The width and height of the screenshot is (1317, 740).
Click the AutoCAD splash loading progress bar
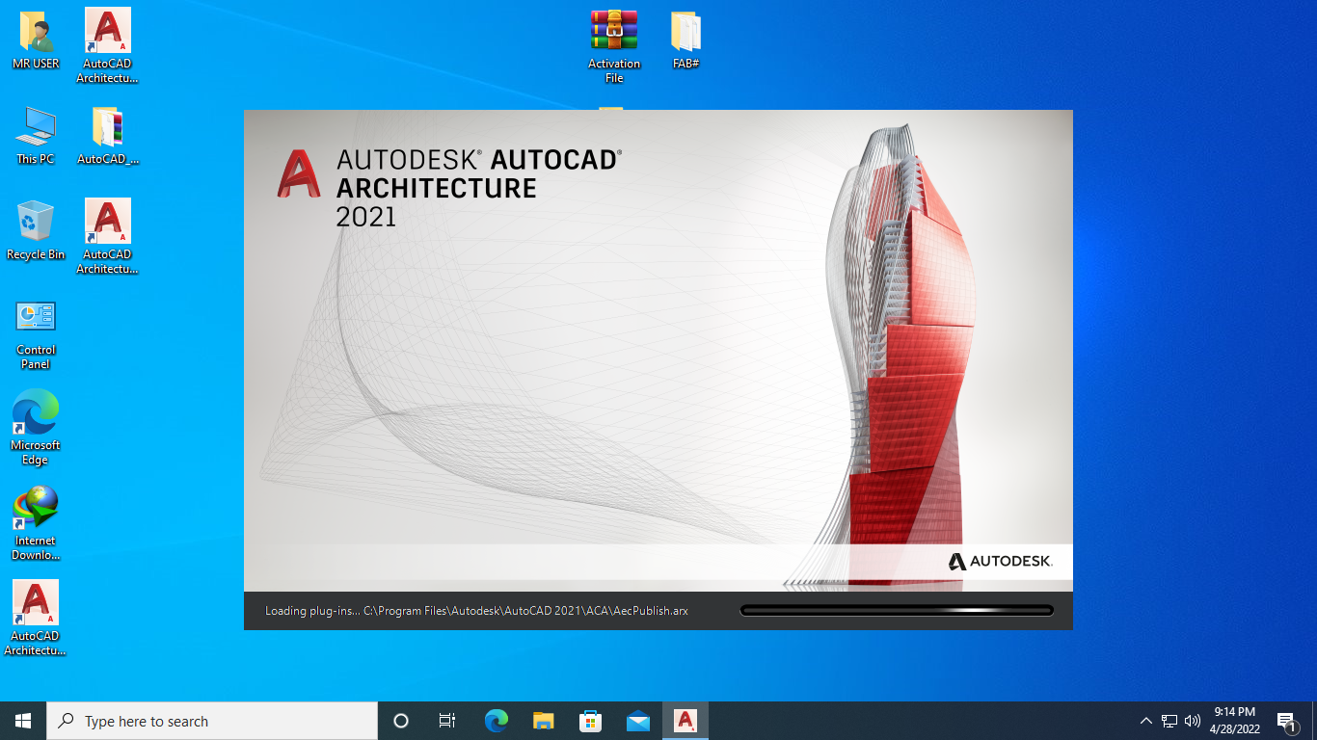tap(897, 610)
